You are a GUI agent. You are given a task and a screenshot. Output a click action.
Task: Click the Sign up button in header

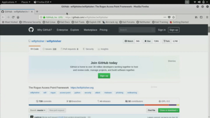[174, 30]
